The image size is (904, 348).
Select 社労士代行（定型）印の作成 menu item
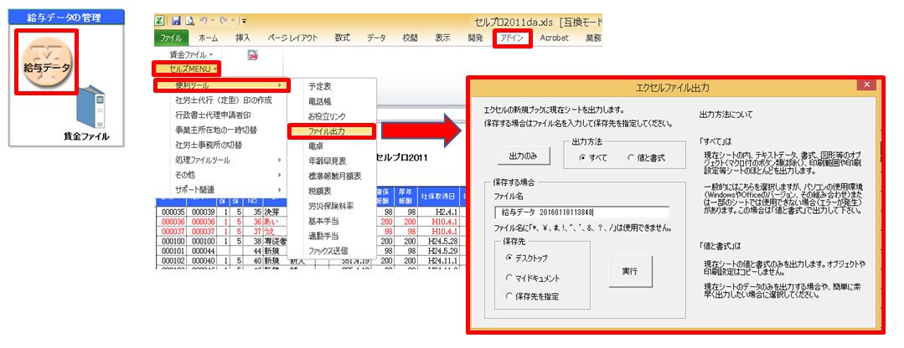[223, 100]
